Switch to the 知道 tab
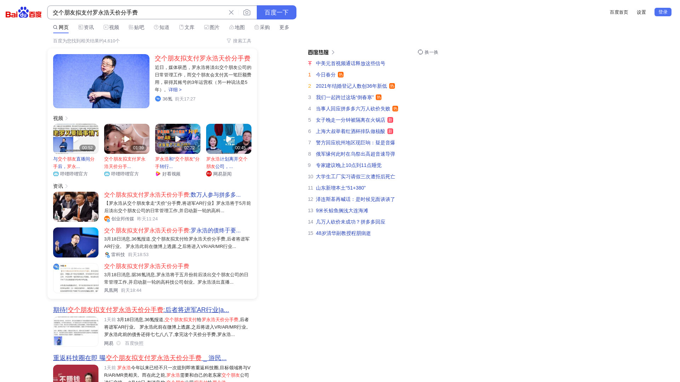Screen dimensions: 680x382 pos(161,27)
